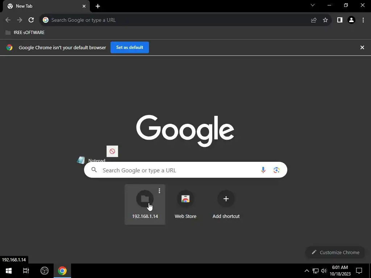Screen dimensions: 371x278
Task: Open the Web Store shortcut
Action: (x=185, y=204)
